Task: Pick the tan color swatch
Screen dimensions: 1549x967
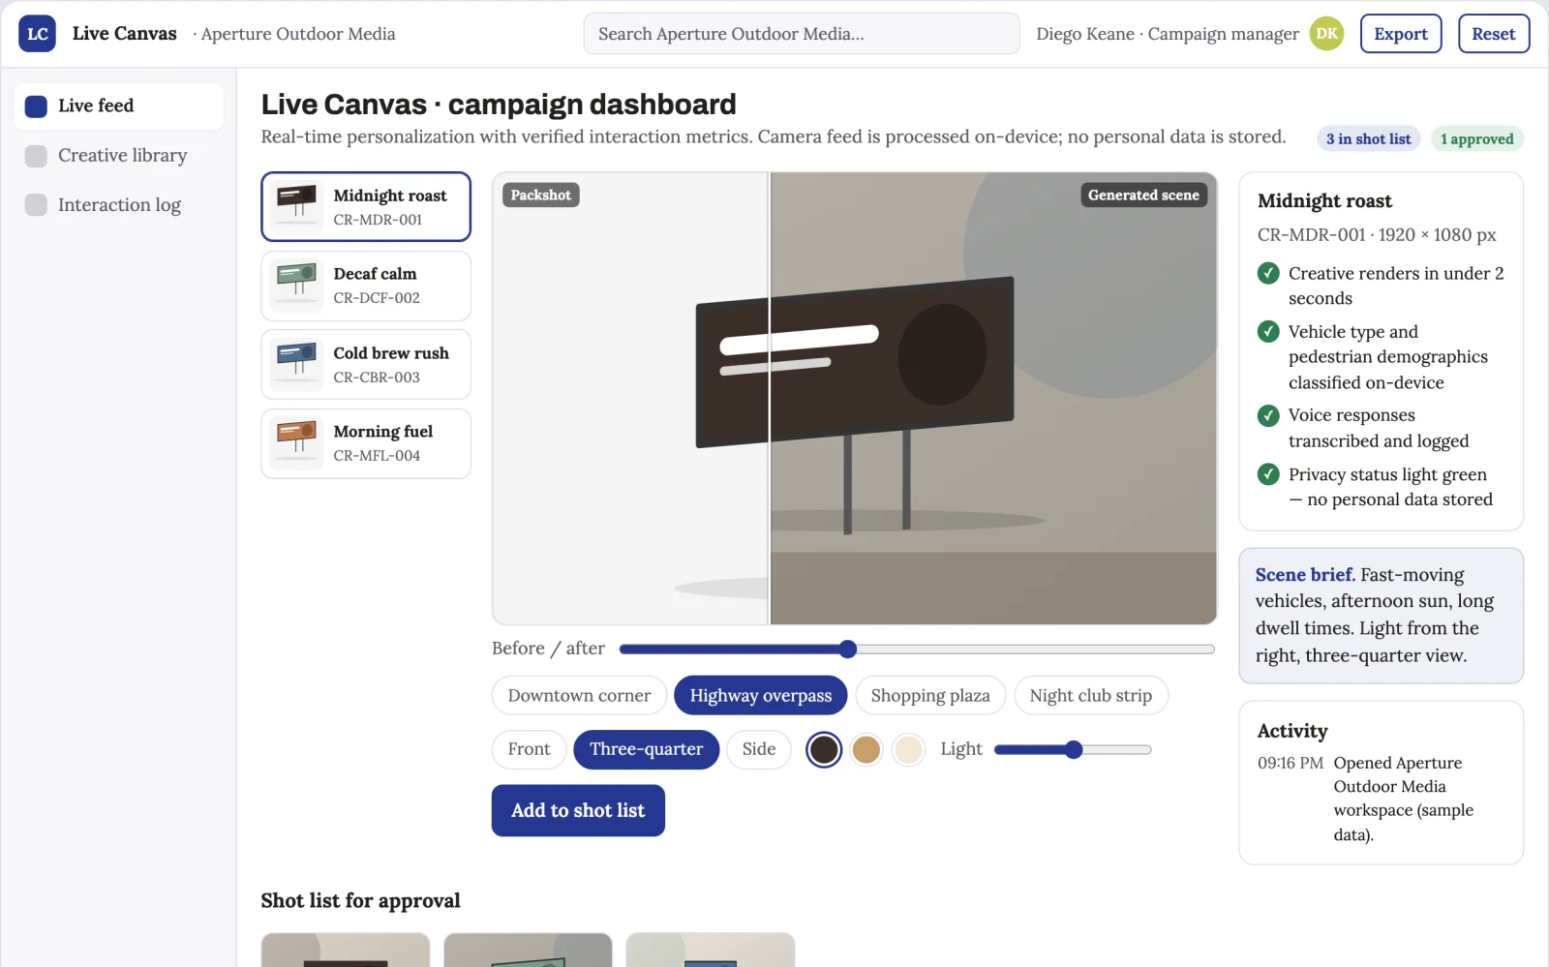Action: point(866,750)
